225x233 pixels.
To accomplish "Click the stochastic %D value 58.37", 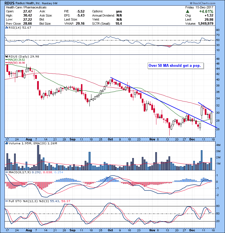I will pyautogui.click(x=66, y=201).
